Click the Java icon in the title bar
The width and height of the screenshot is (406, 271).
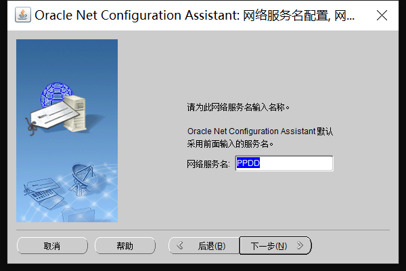pyautogui.click(x=23, y=15)
